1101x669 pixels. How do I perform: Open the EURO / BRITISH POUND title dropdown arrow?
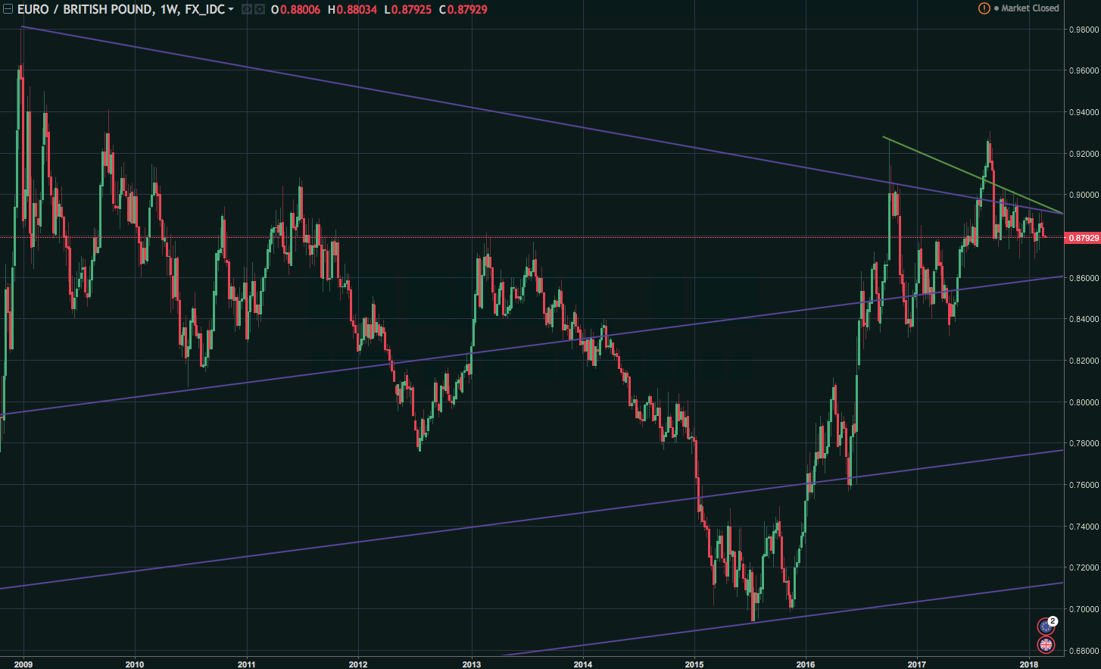point(231,10)
